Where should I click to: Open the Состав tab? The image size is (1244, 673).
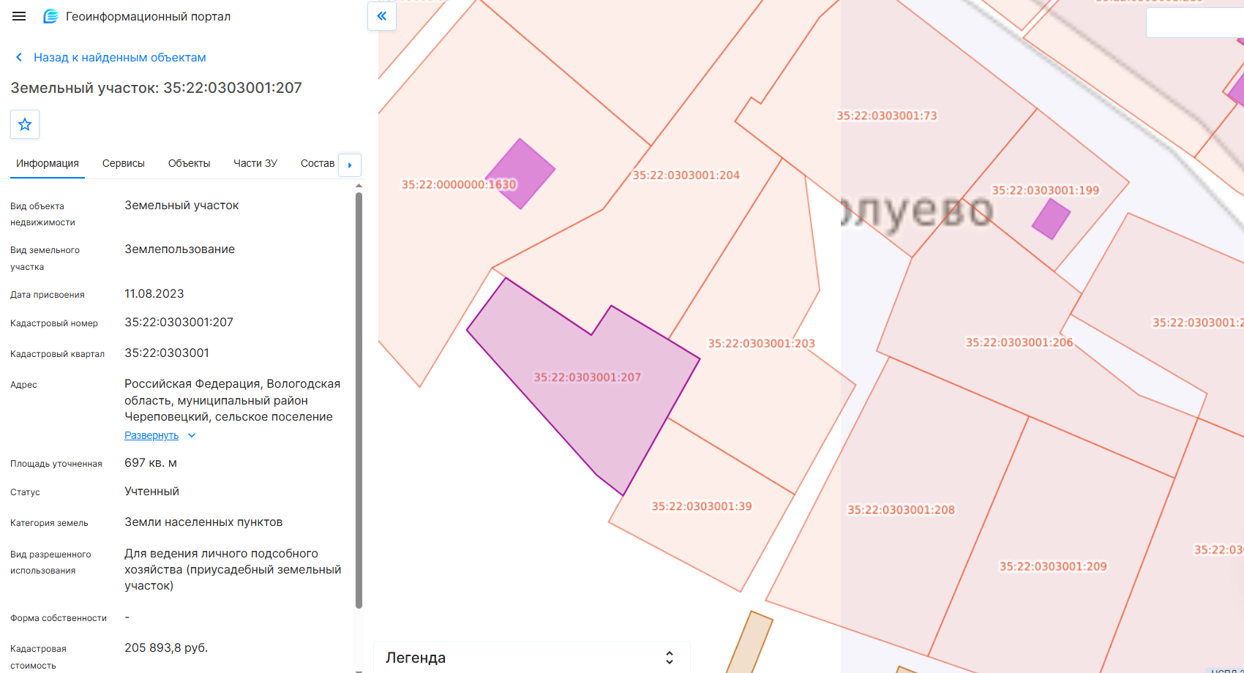click(318, 163)
